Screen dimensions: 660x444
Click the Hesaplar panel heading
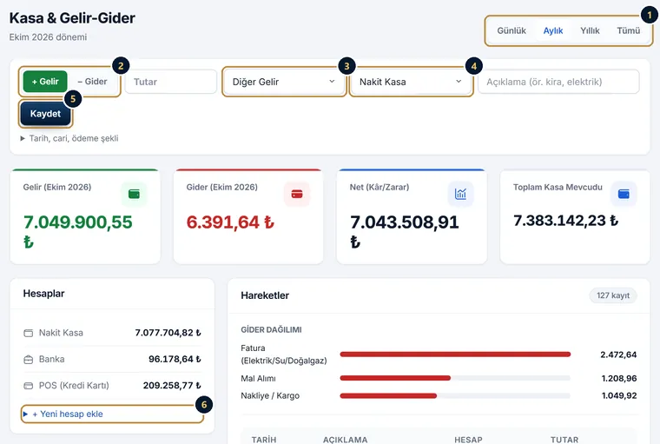43,294
